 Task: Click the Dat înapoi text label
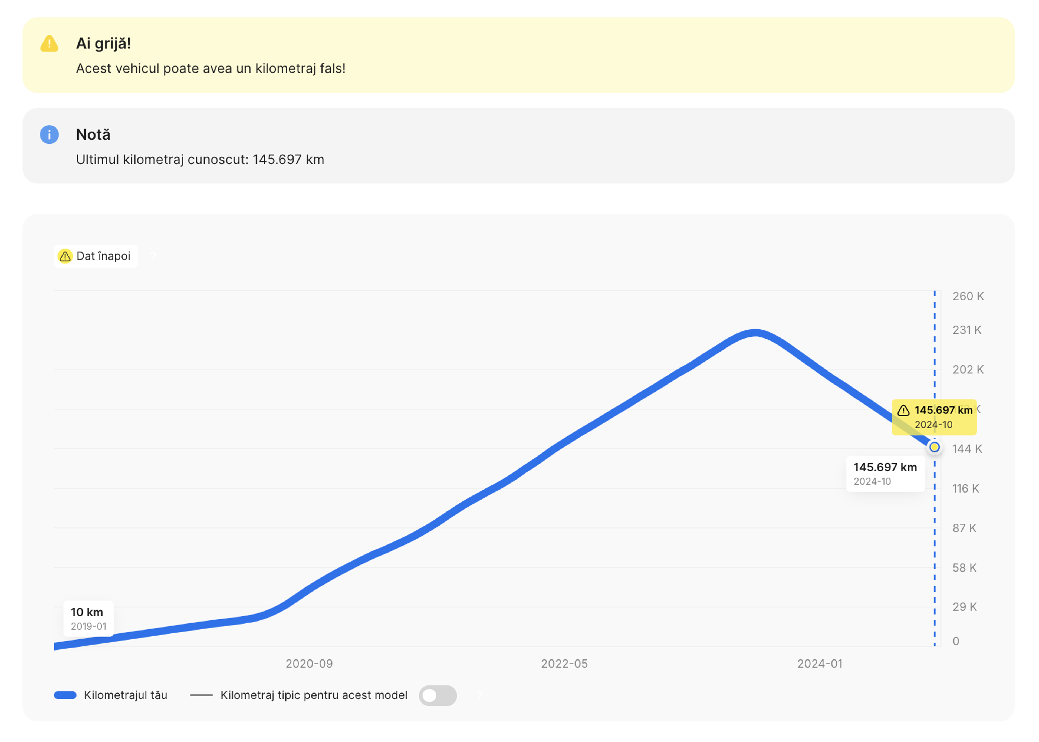pyautogui.click(x=103, y=256)
